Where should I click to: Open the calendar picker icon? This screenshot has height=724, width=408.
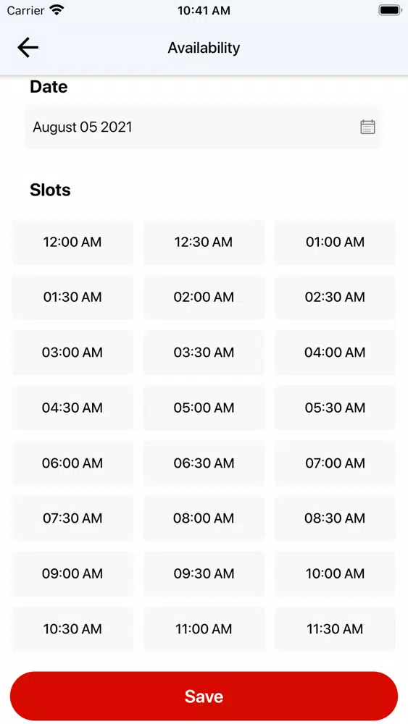pos(367,127)
